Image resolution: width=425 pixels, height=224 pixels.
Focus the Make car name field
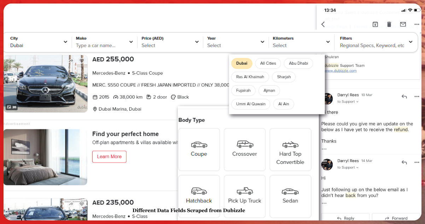click(104, 42)
